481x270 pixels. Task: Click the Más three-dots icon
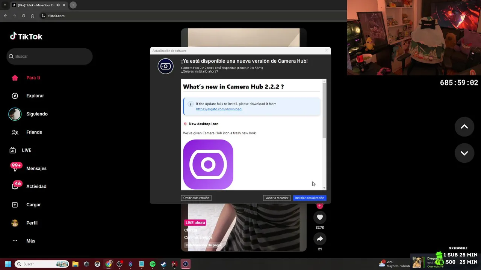(15, 241)
